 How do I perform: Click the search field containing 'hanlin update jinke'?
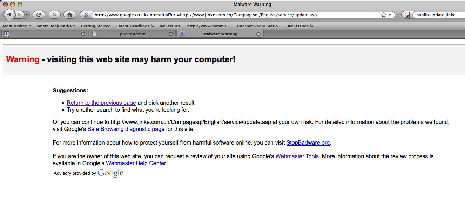[438, 15]
